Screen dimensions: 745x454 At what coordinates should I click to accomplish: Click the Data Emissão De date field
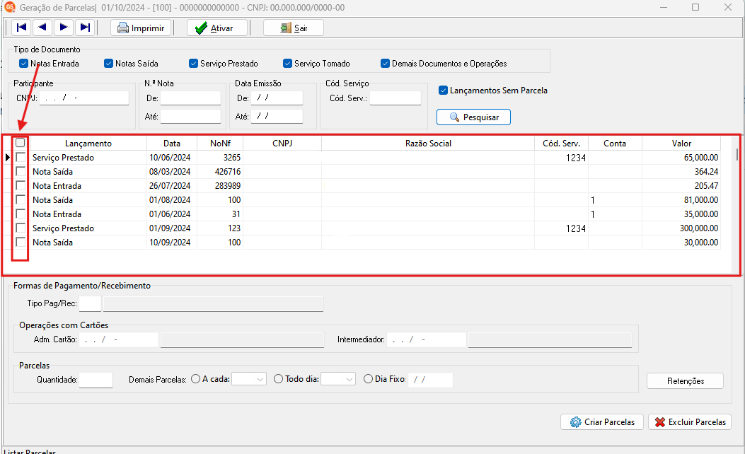277,98
